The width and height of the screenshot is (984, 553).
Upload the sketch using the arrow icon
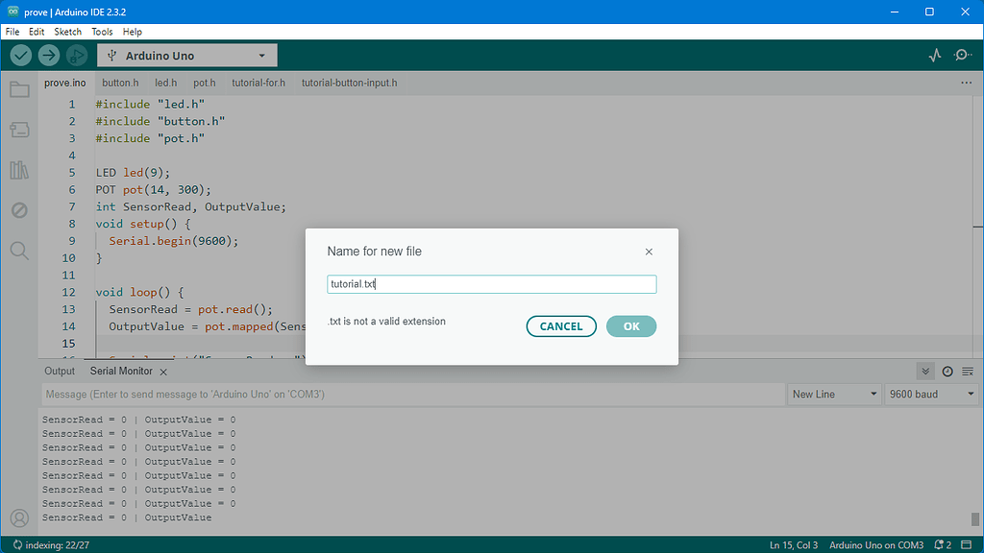(x=48, y=55)
